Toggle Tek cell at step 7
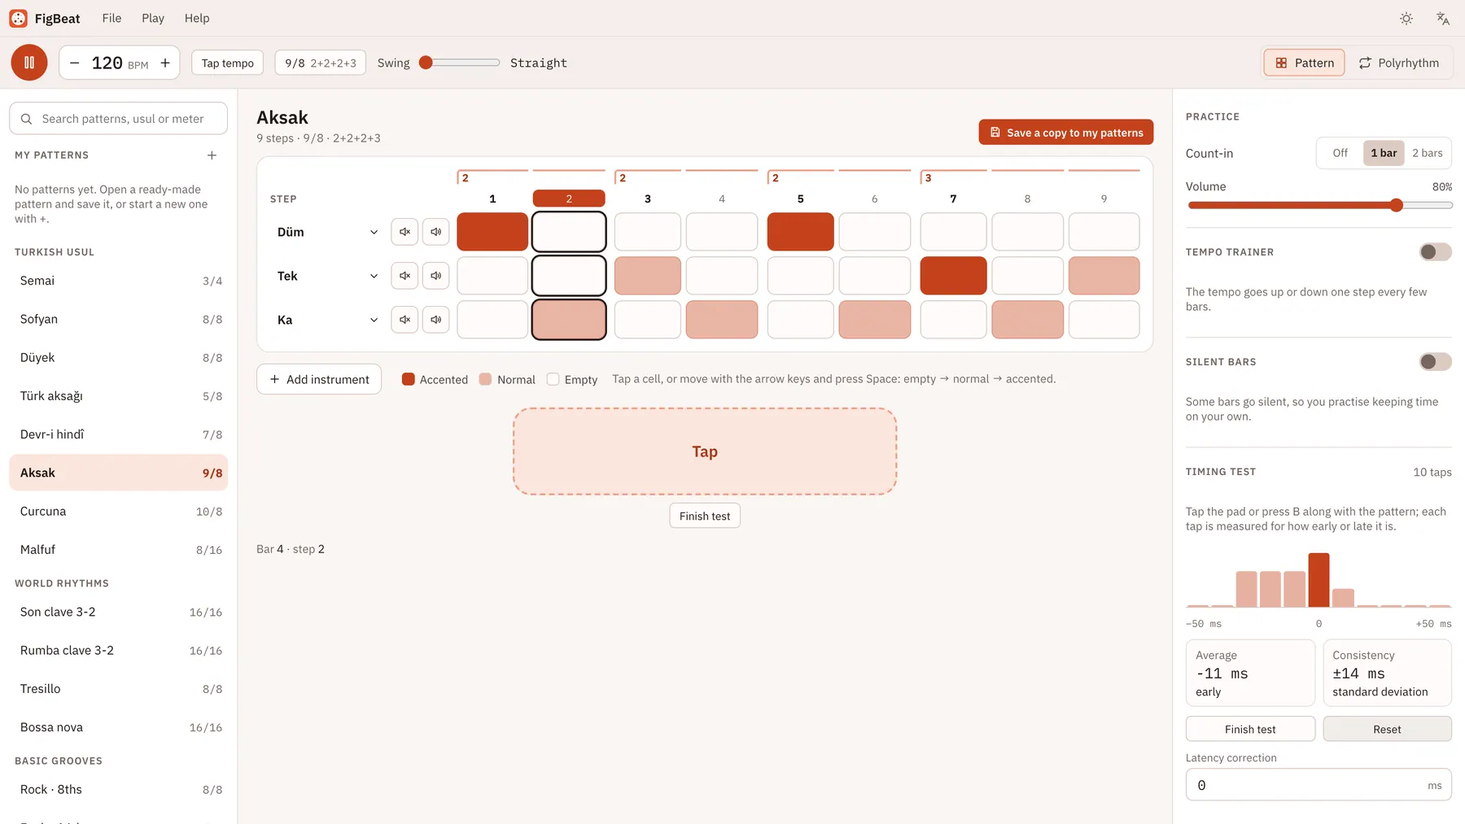The height and width of the screenshot is (824, 1465). pyautogui.click(x=954, y=276)
